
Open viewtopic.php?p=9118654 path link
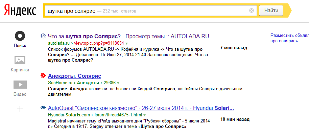click(x=99, y=43)
